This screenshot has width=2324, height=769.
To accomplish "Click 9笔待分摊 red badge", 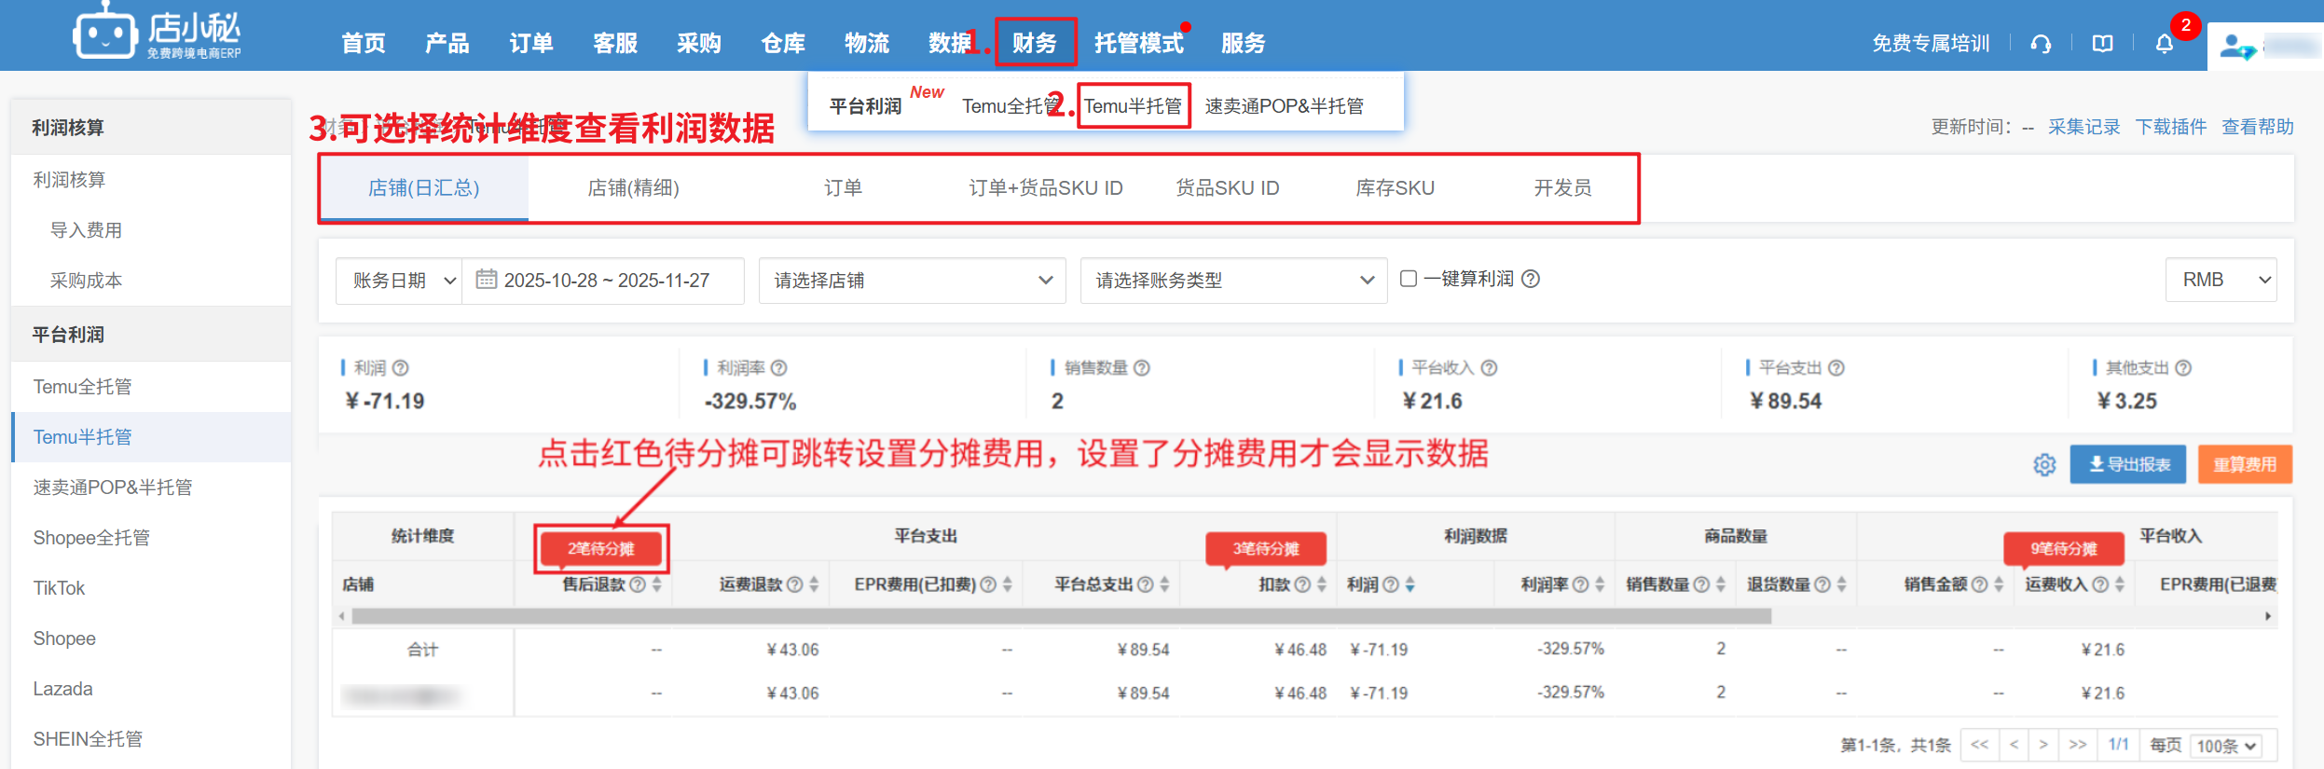I will pyautogui.click(x=2064, y=548).
